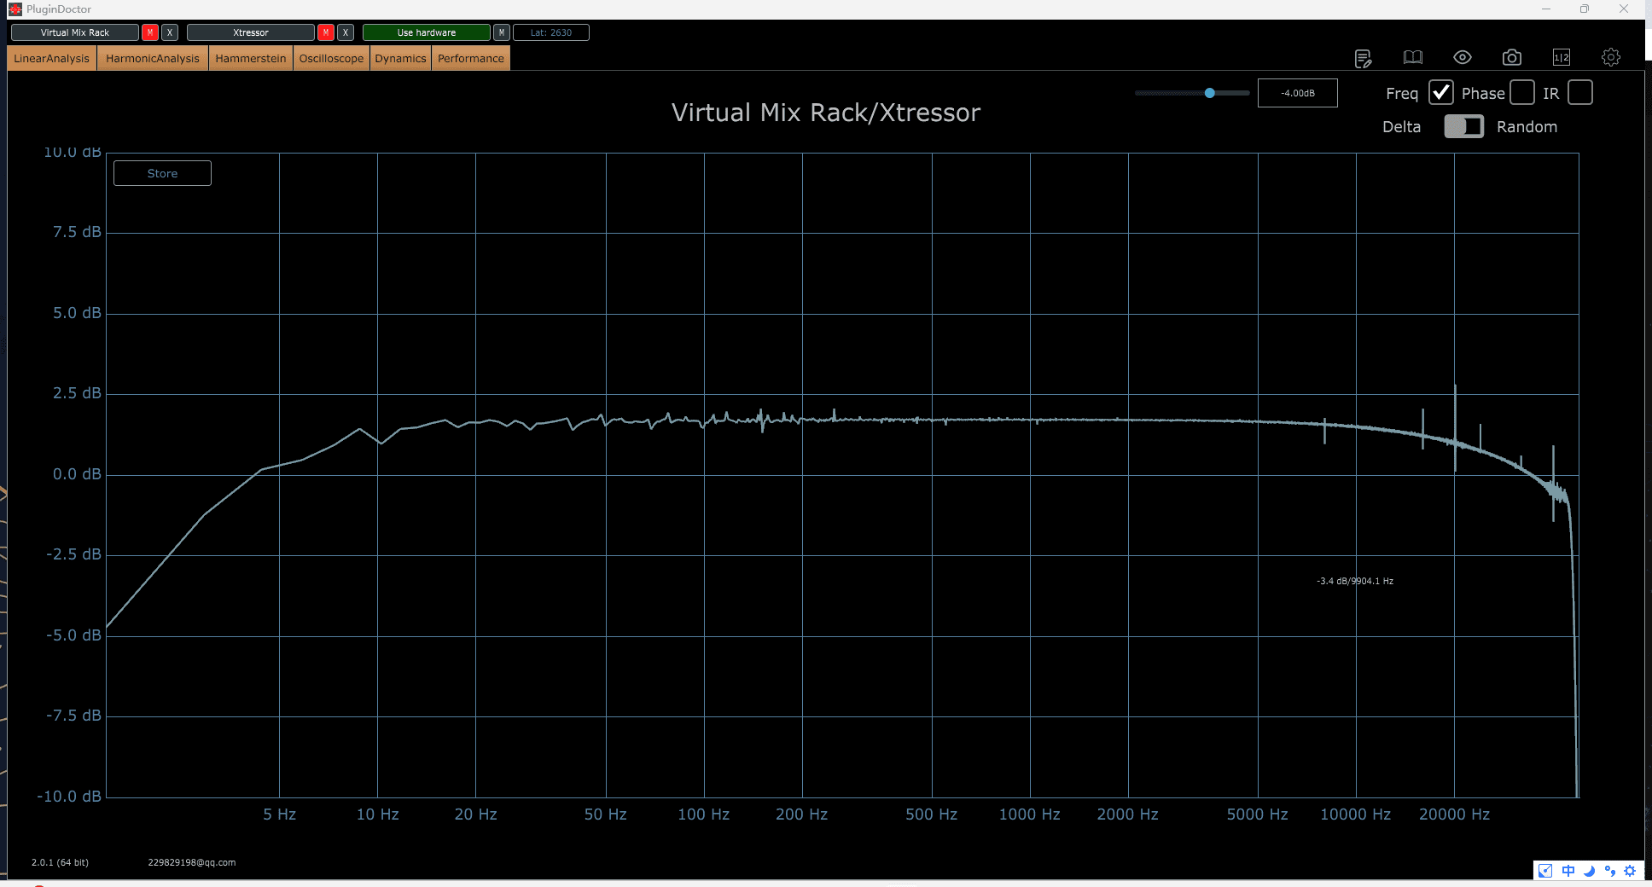Click the Use hardware button
Screen dimensions: 1652x887
pos(427,32)
